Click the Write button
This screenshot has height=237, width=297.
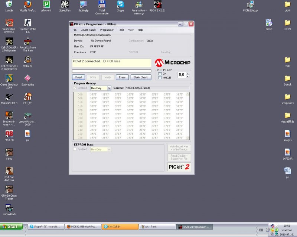93,77
